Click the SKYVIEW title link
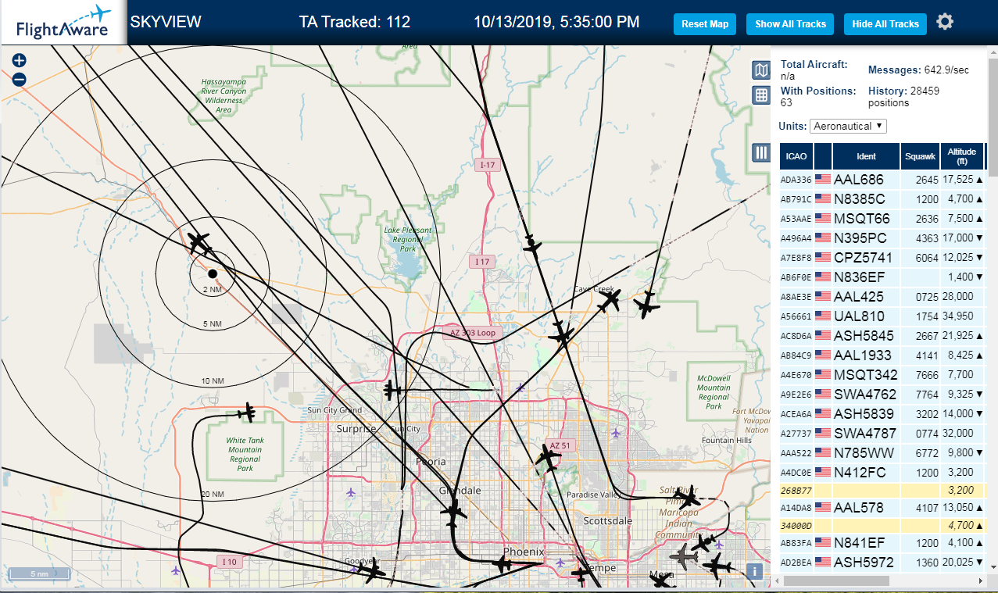The height and width of the screenshot is (593, 998). pyautogui.click(x=166, y=22)
